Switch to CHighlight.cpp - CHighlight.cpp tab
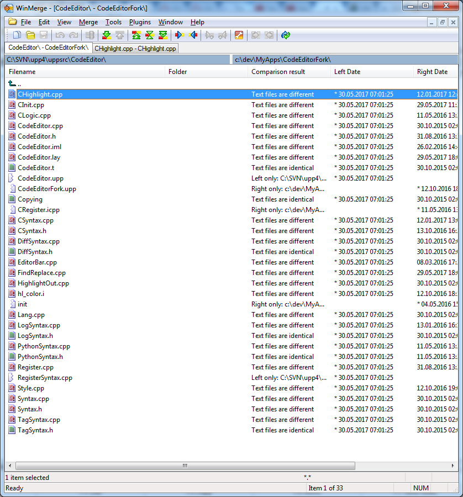The image size is (463, 497). [135, 49]
